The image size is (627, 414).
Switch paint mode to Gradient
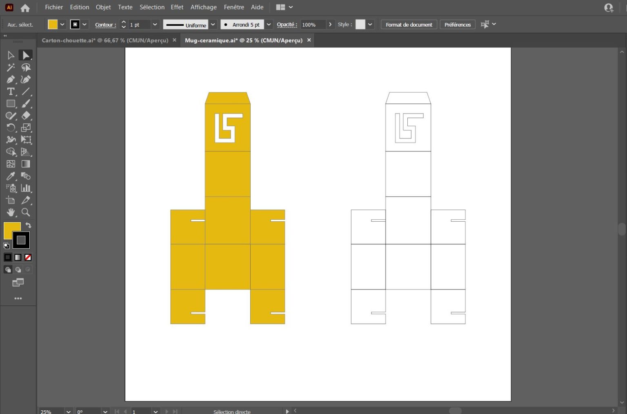pyautogui.click(x=18, y=257)
